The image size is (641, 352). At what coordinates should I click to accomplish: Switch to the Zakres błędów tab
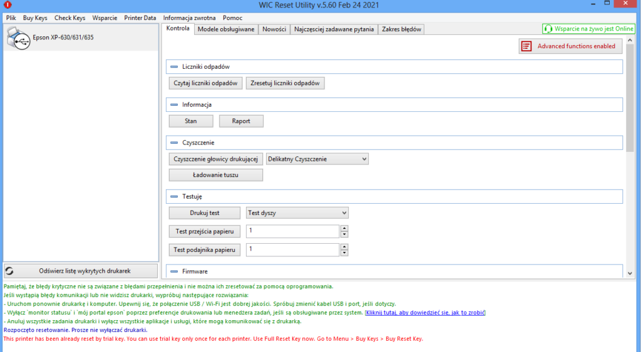(x=401, y=29)
